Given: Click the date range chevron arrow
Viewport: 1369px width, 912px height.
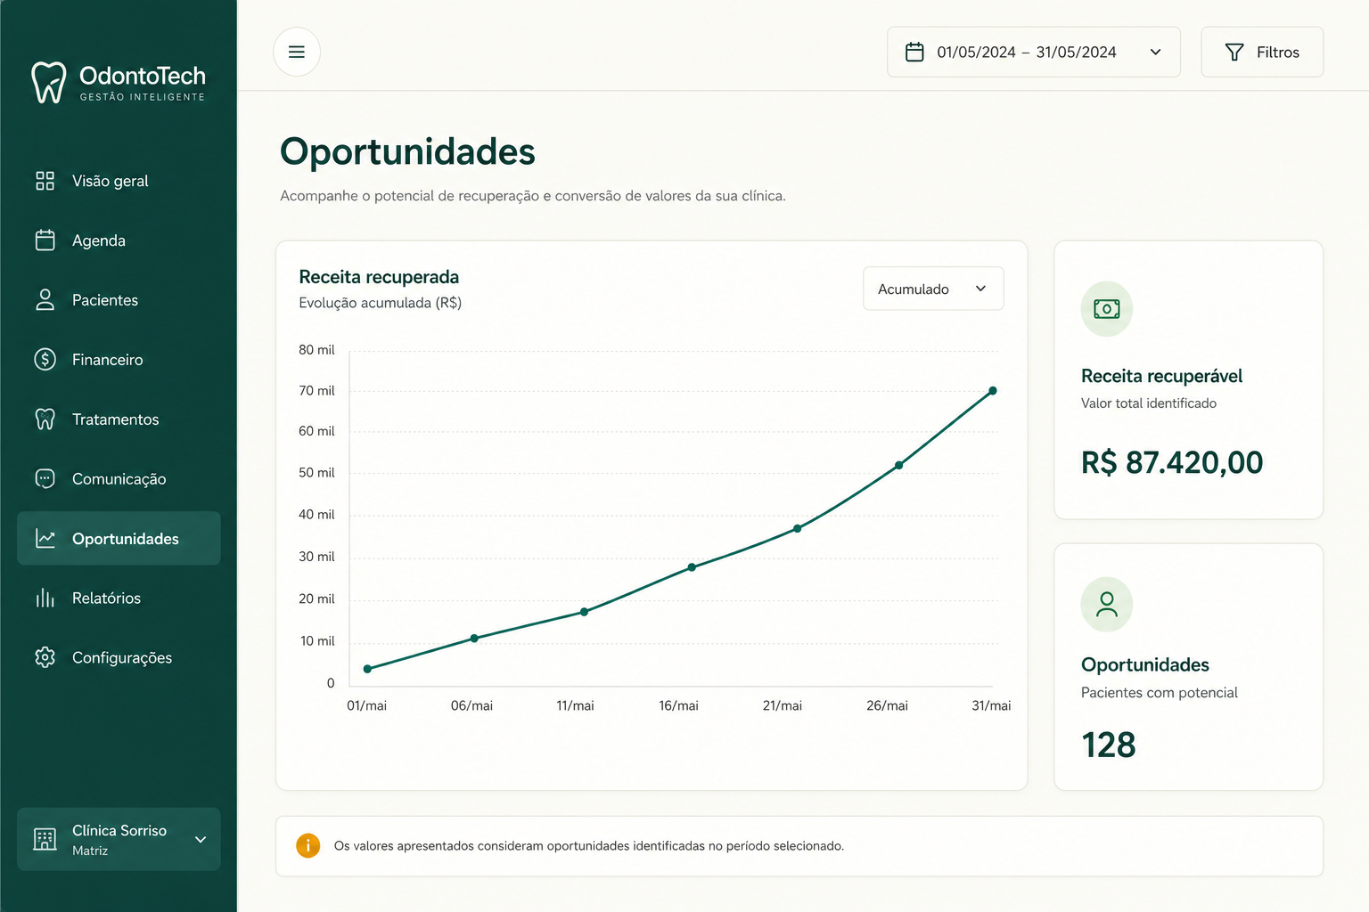Looking at the screenshot, I should point(1155,53).
